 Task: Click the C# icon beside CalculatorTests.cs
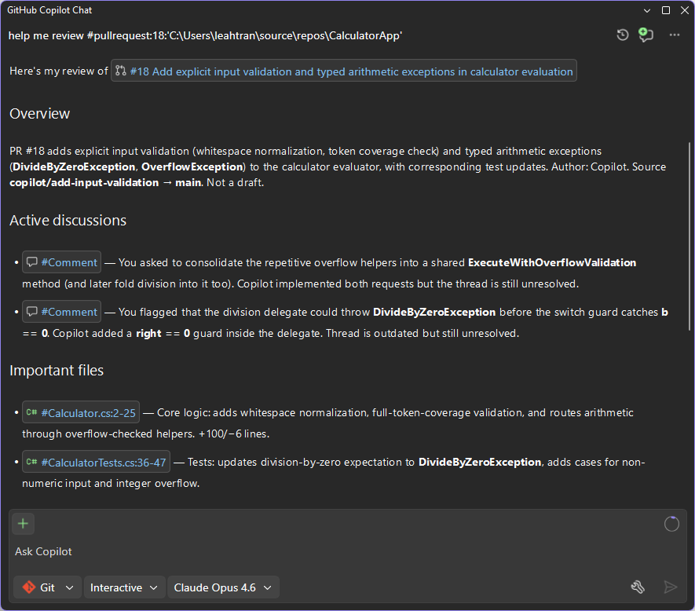click(32, 462)
